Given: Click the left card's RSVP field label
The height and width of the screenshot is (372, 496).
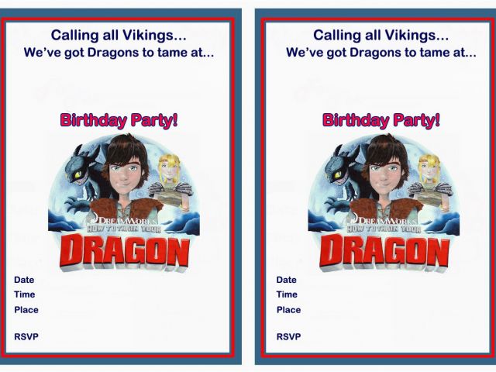Looking at the screenshot, I should (26, 336).
